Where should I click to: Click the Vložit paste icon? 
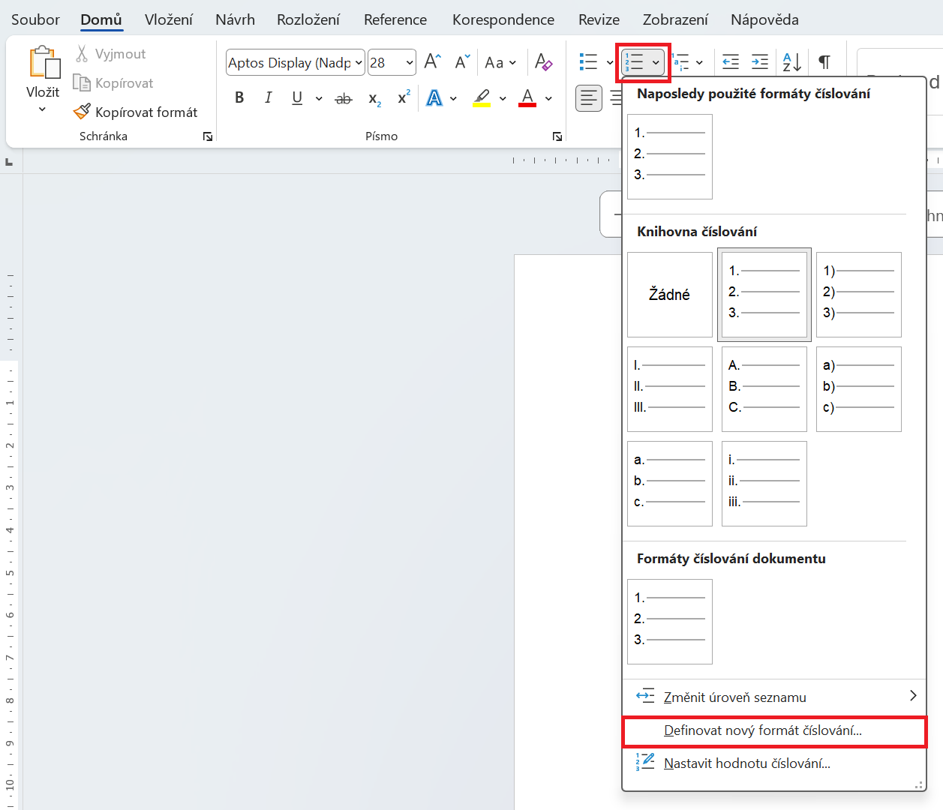[x=44, y=62]
